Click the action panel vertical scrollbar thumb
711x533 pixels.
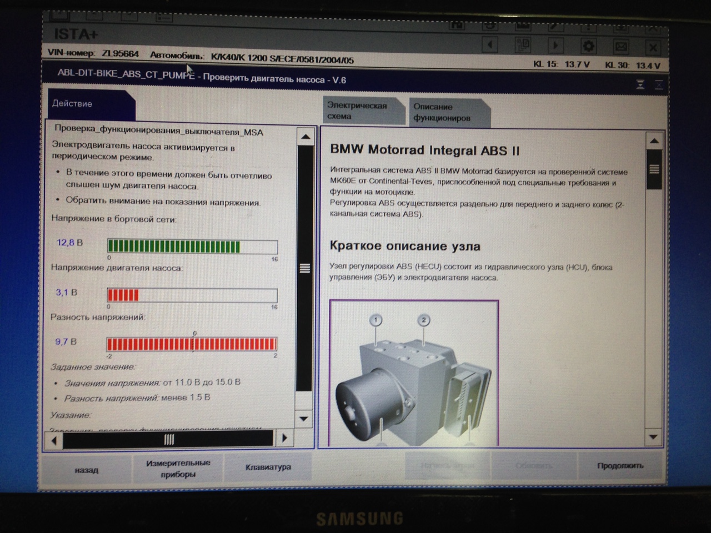click(x=304, y=268)
